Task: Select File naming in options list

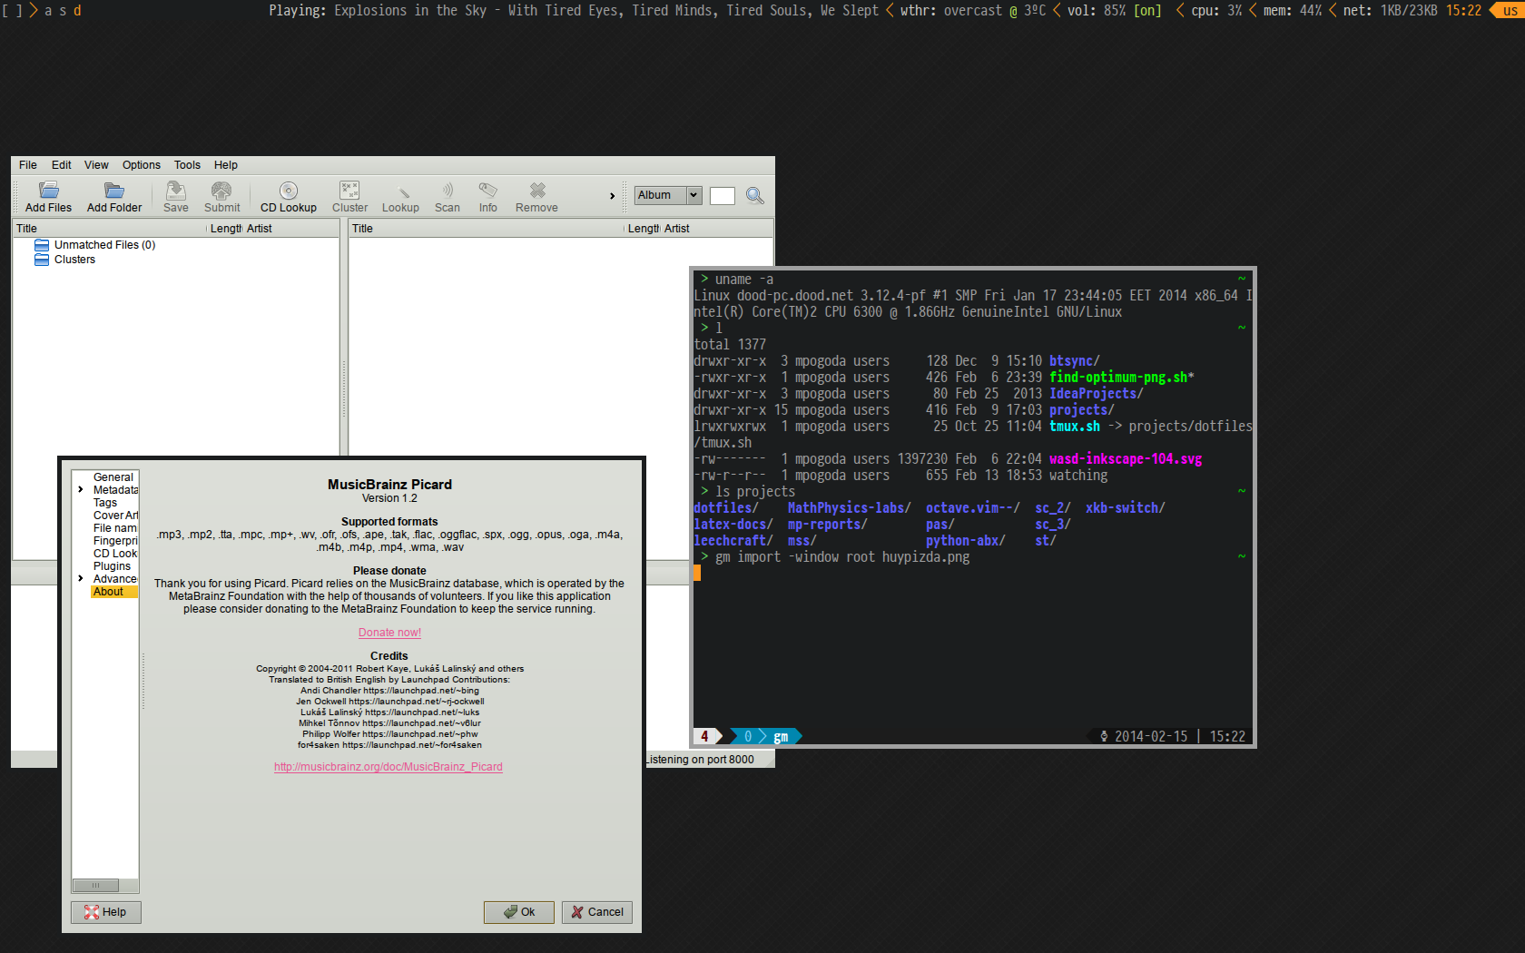Action: pyautogui.click(x=115, y=528)
